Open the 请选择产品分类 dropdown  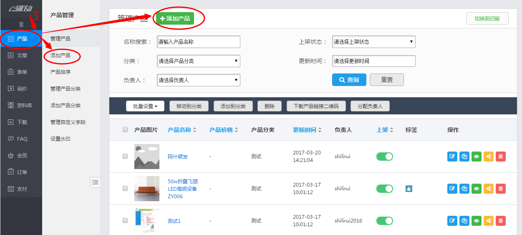198,61
